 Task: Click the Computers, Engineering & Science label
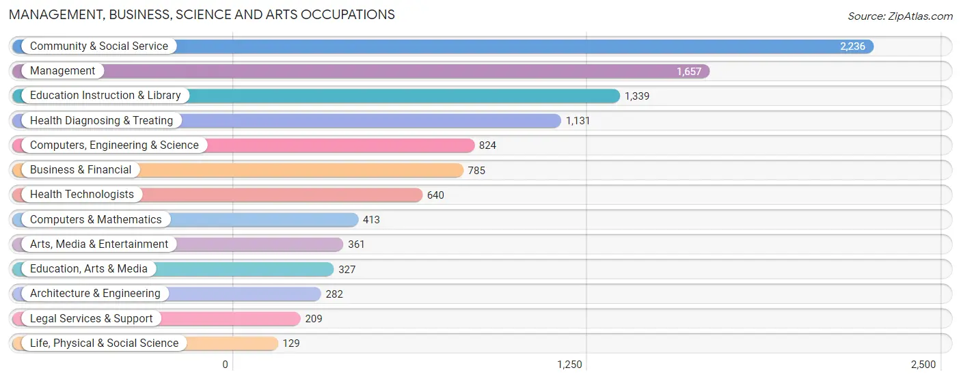coord(114,145)
